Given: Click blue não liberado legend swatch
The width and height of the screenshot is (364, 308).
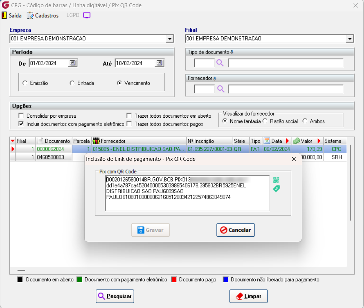Looking at the screenshot, I should 225,279.
